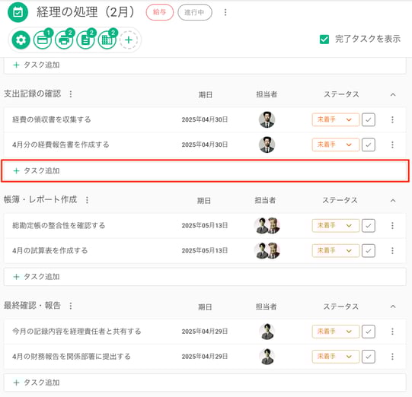Viewport: 412px width, 397px height.
Task: Collapse the 最終確認・報告 section
Action: click(x=393, y=306)
